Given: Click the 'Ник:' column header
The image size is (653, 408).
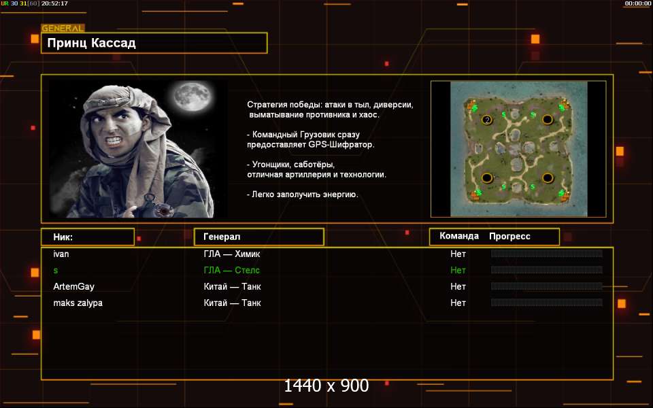Looking at the screenshot, I should [x=87, y=237].
